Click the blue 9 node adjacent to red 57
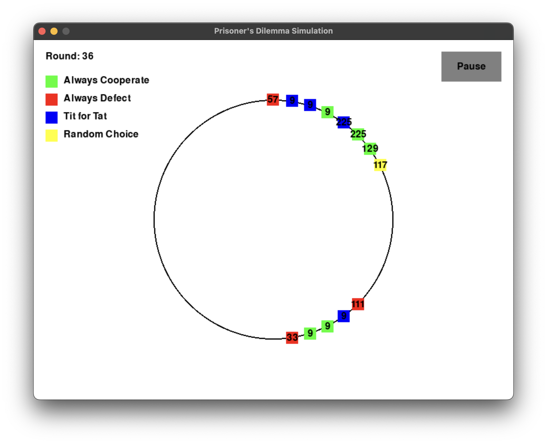Screen dimensions: 547x444 click(x=292, y=100)
